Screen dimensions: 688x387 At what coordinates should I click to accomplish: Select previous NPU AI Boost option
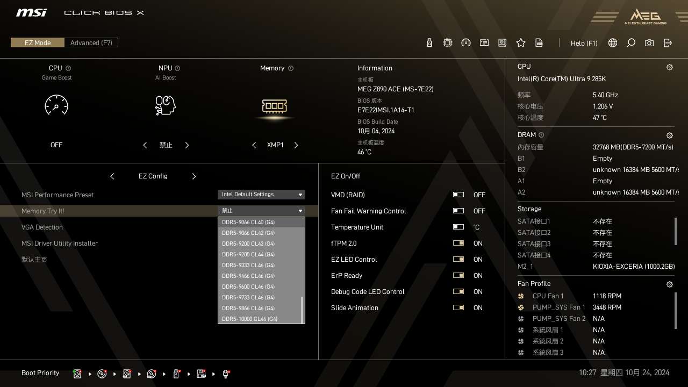point(145,145)
